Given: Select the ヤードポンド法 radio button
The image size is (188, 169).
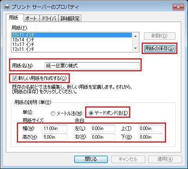Looking at the screenshot, I should pos(91,113).
